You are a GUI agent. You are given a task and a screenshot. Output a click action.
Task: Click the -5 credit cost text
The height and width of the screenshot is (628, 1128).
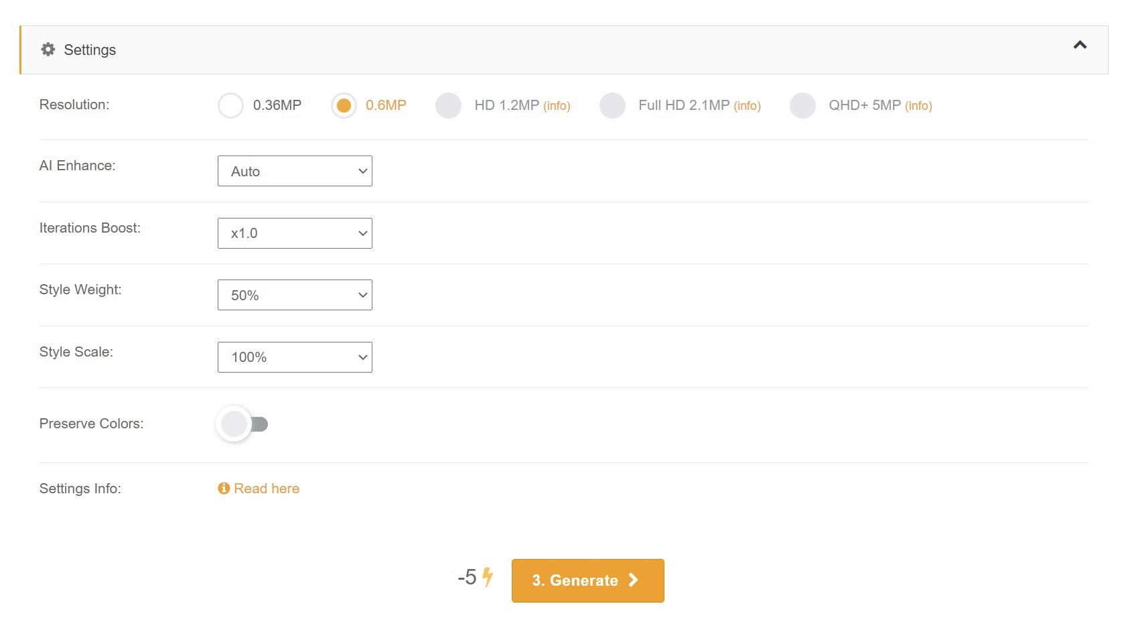coord(467,577)
